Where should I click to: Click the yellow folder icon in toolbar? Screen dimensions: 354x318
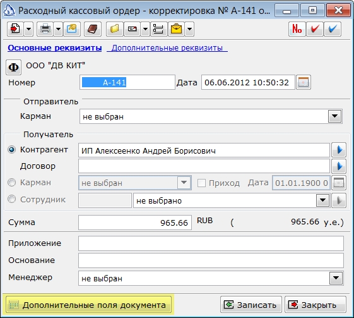(x=115, y=29)
